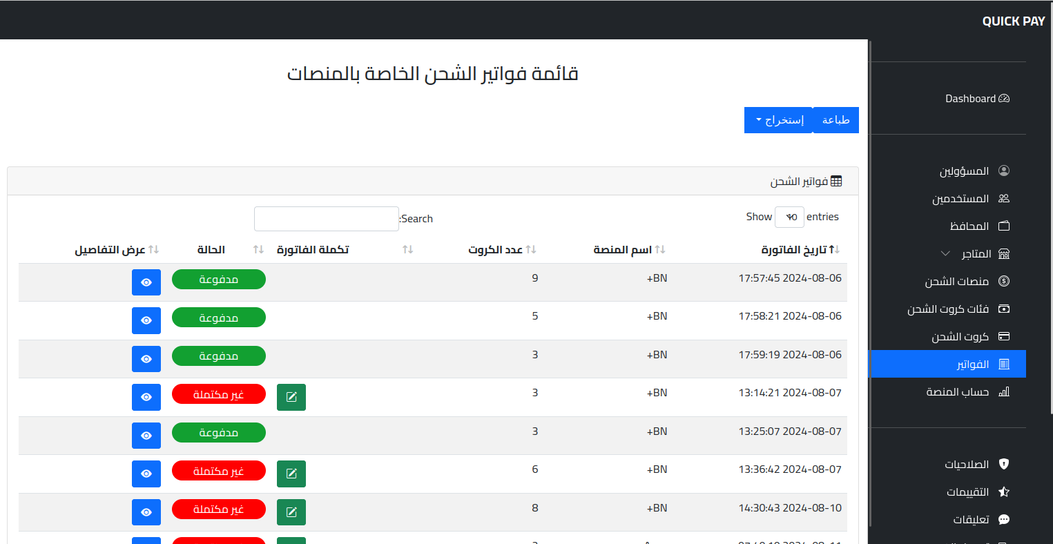Click into the Search input field
1053x544 pixels.
(326, 219)
